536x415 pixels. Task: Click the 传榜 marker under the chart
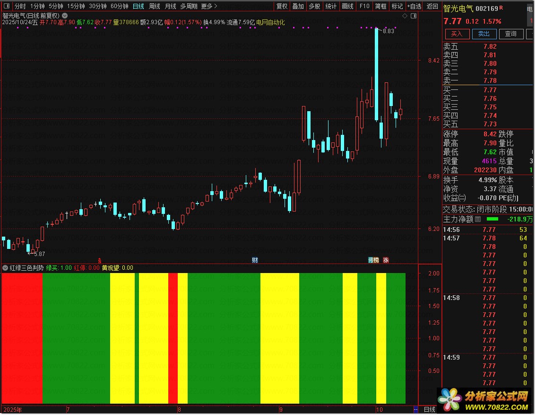point(373,260)
